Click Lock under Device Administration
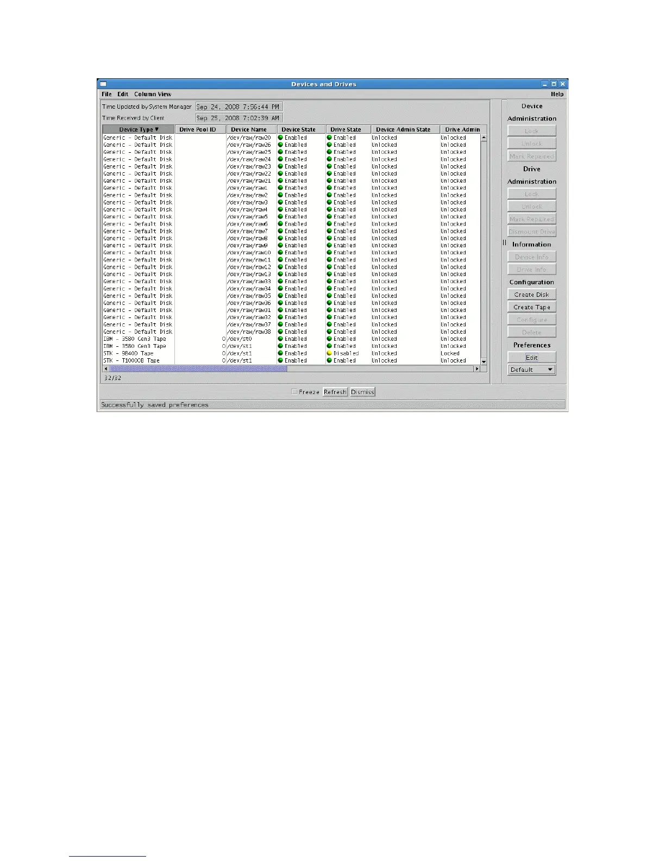 [x=532, y=131]
